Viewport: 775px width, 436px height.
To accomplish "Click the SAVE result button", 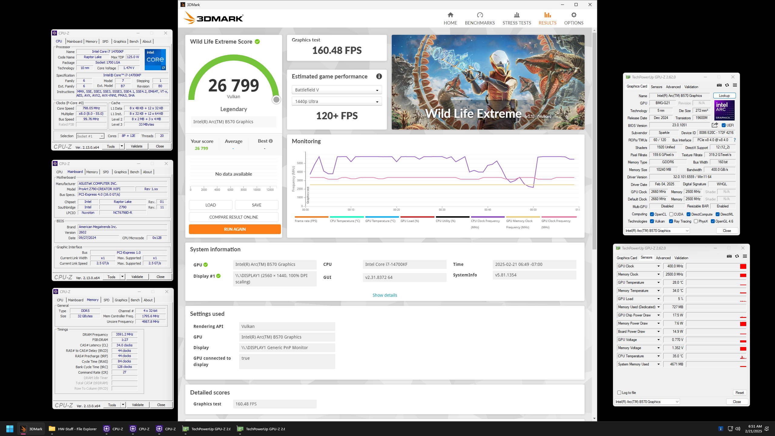I will (x=256, y=205).
